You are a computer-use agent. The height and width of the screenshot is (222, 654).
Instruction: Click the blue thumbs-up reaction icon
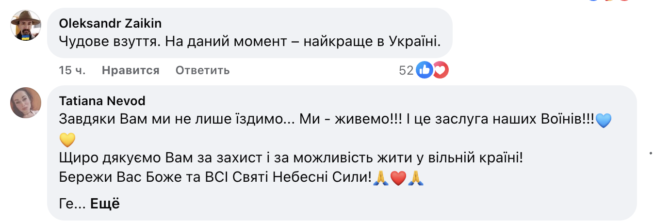click(x=425, y=71)
